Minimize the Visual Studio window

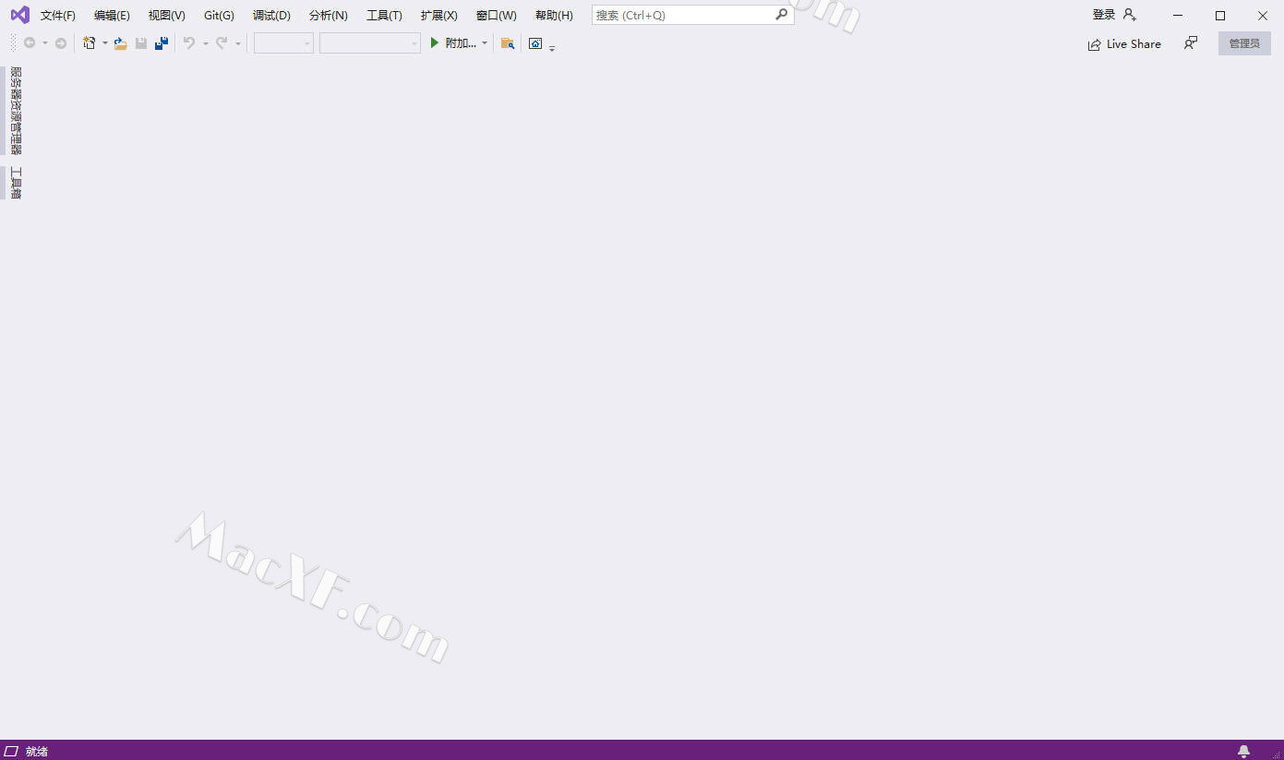click(1178, 15)
